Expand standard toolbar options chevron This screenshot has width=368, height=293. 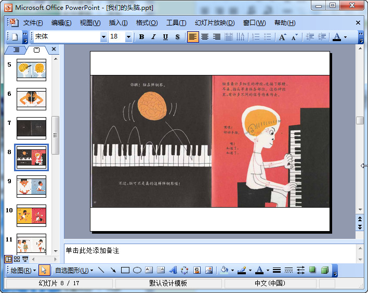coord(25,37)
